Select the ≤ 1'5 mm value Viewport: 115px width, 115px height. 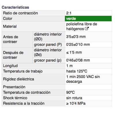pos(74,53)
